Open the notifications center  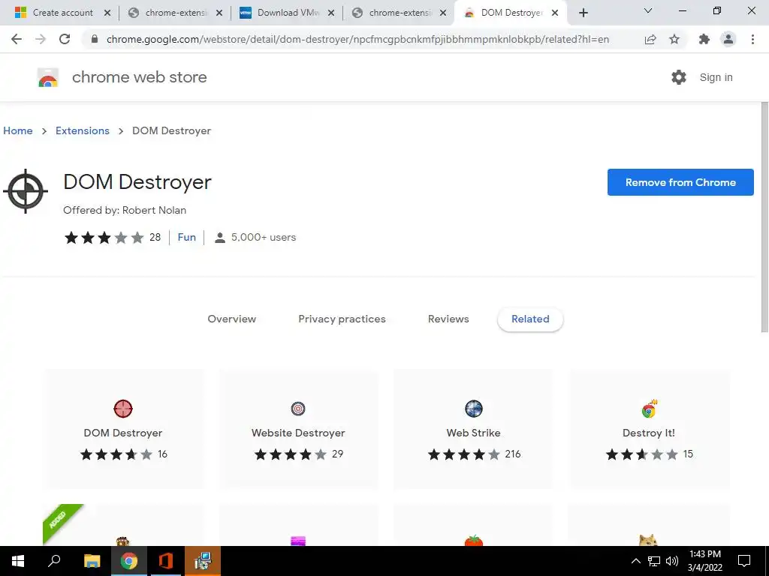(744, 561)
